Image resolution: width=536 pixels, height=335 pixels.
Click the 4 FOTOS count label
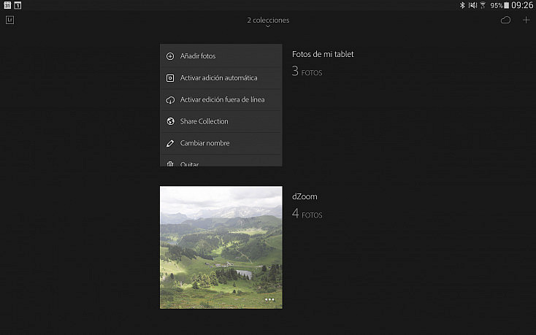[x=307, y=214]
